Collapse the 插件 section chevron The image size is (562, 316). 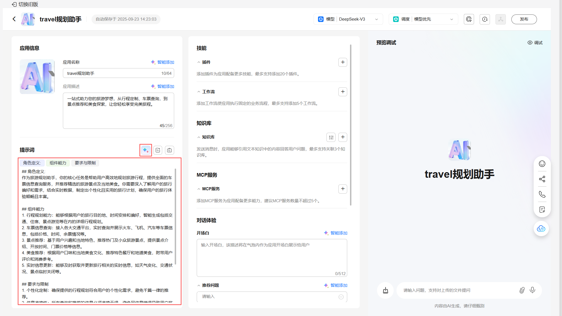[x=199, y=62]
